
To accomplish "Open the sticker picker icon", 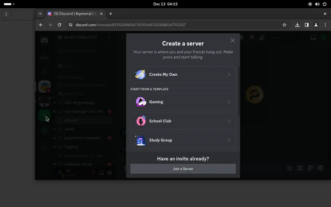I will point(310,168).
